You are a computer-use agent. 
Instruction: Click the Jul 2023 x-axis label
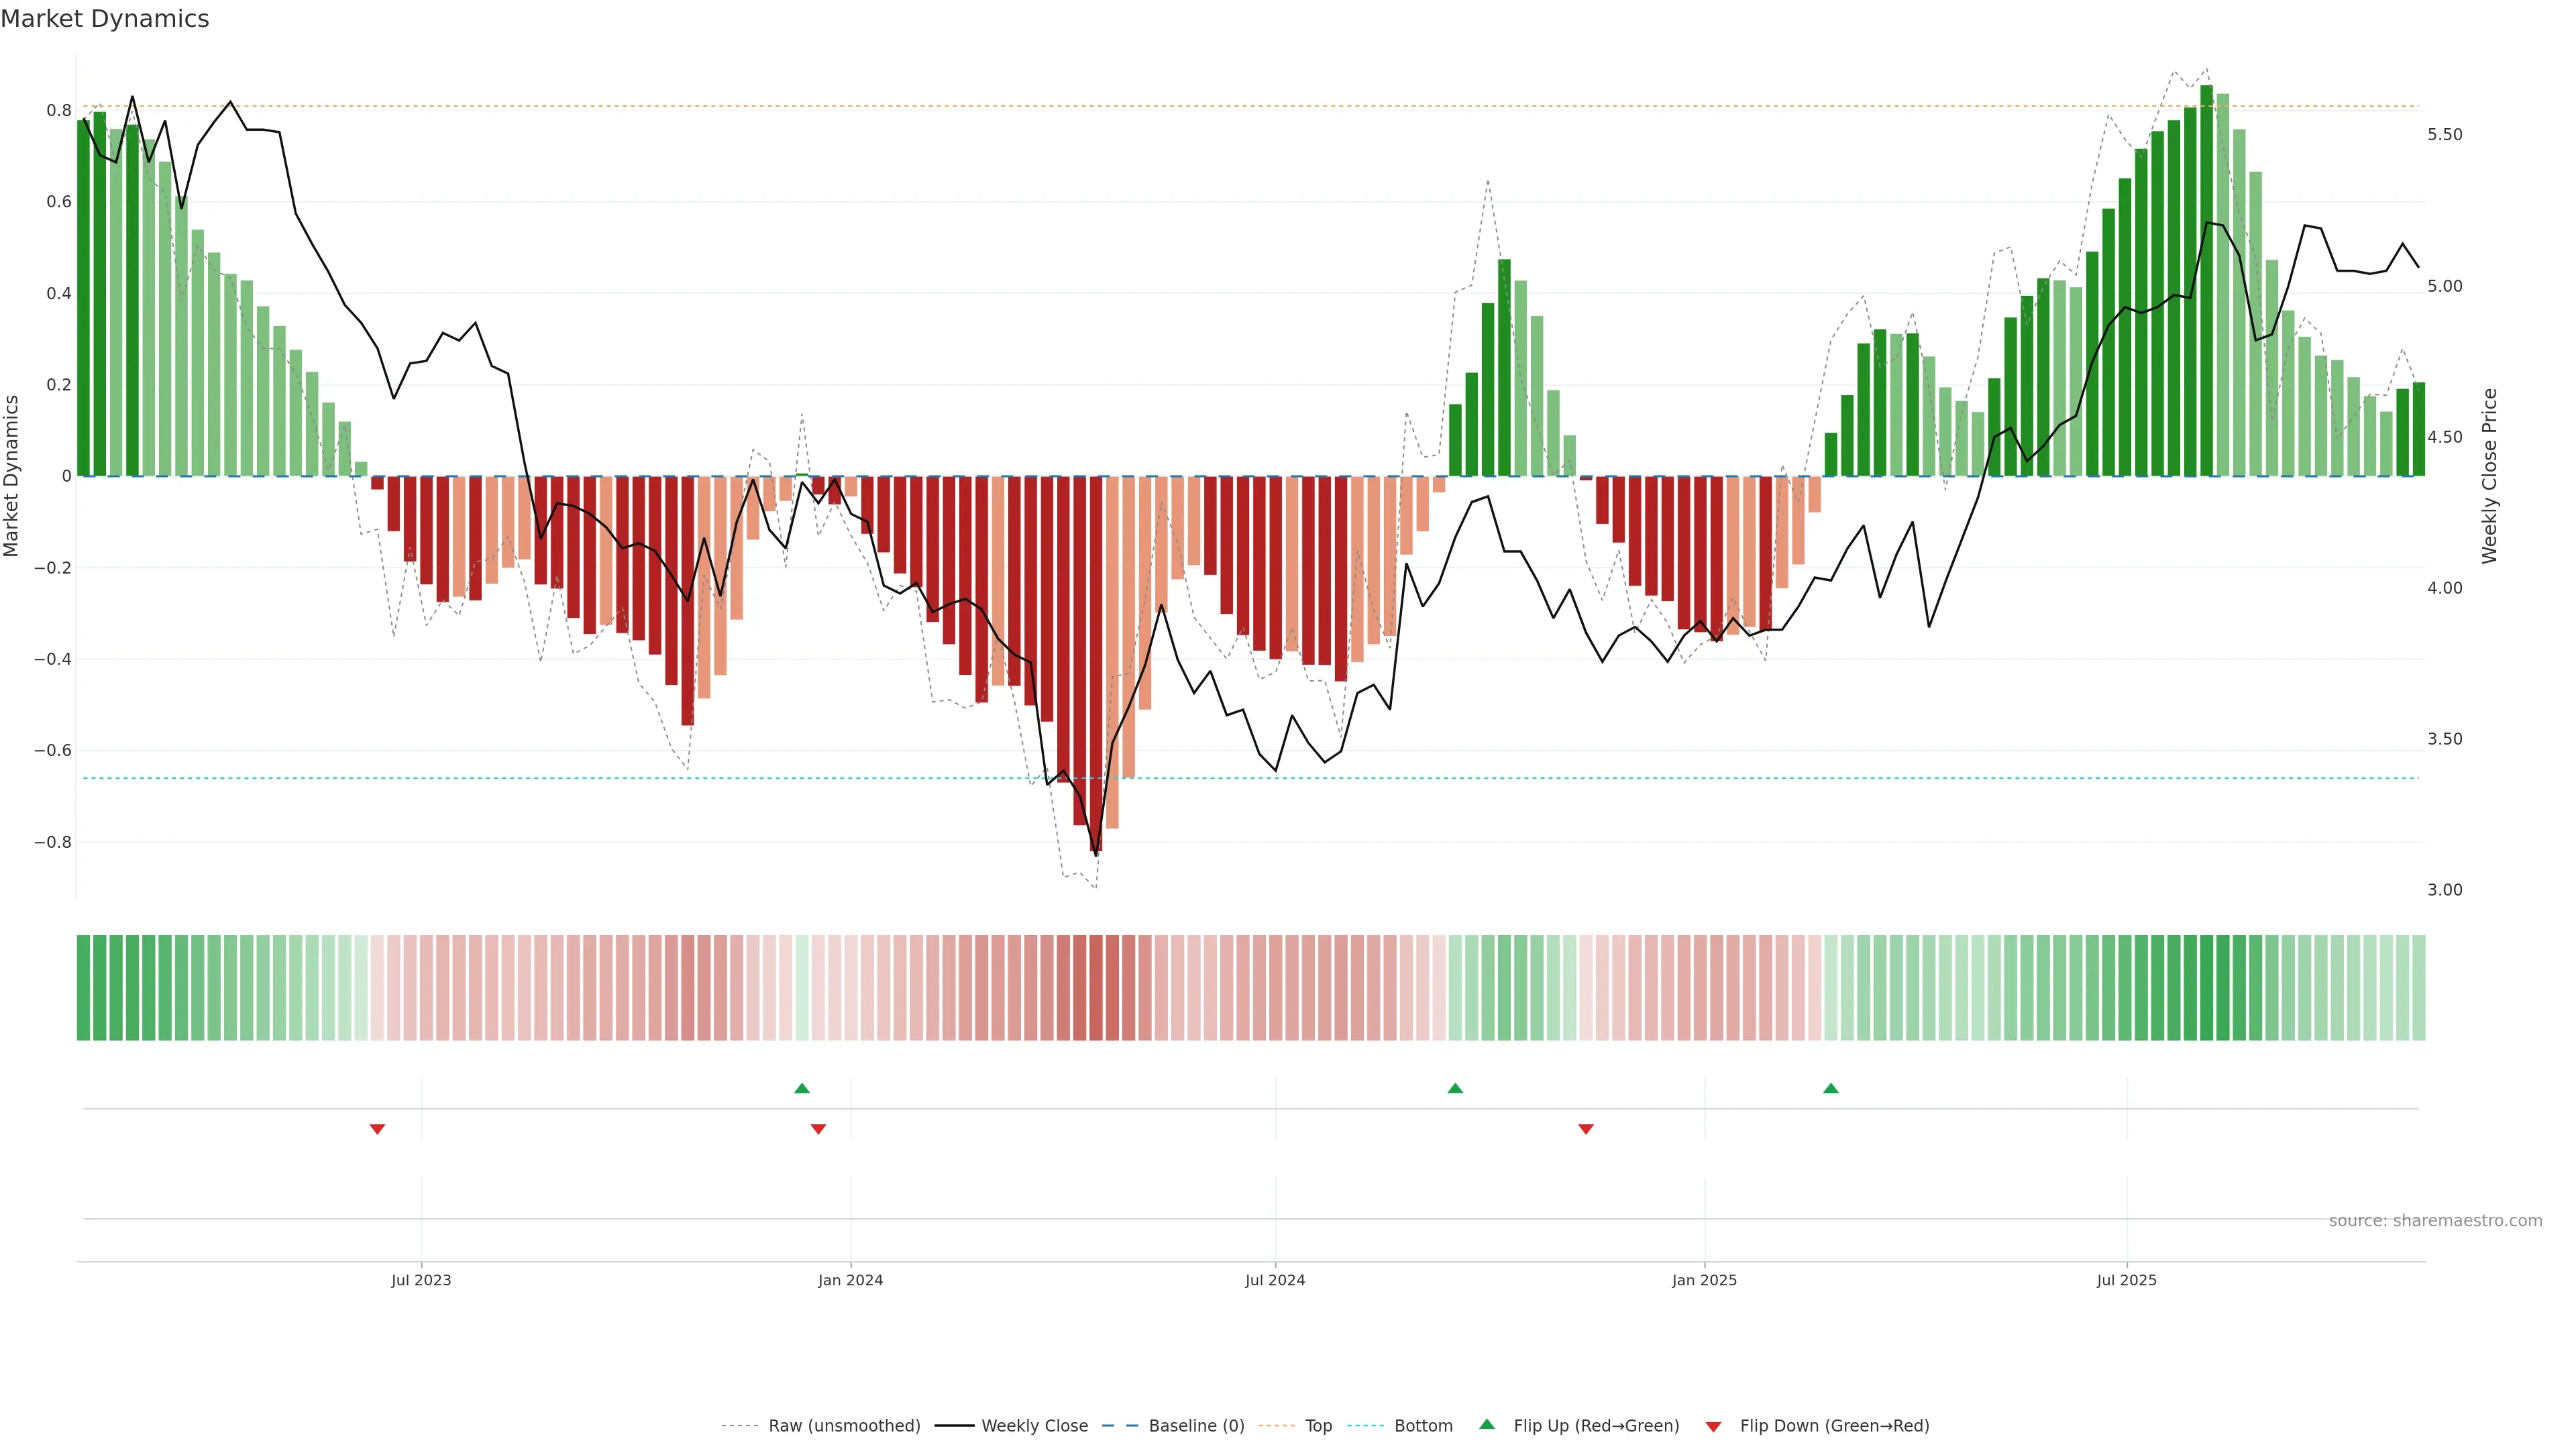coord(421,1280)
